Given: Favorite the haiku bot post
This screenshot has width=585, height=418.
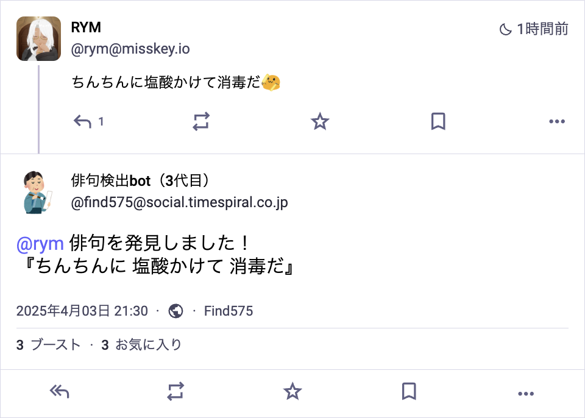Looking at the screenshot, I should point(293,392).
